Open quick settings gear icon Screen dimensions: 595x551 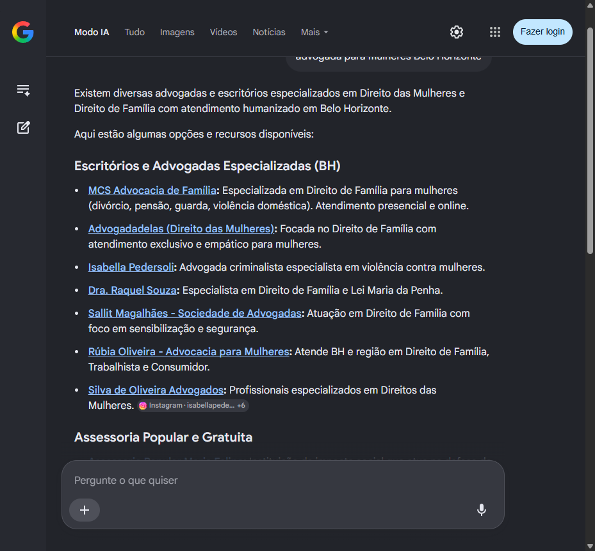coord(457,32)
